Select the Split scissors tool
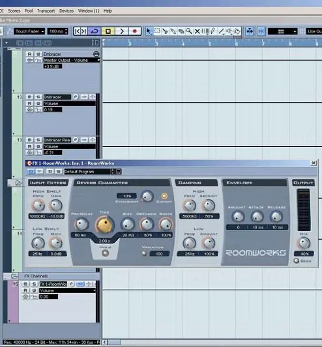Viewport: 322px width, 347px height. [165, 31]
